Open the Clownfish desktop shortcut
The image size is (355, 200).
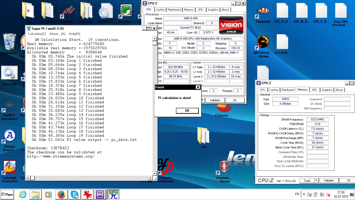[x=263, y=13]
